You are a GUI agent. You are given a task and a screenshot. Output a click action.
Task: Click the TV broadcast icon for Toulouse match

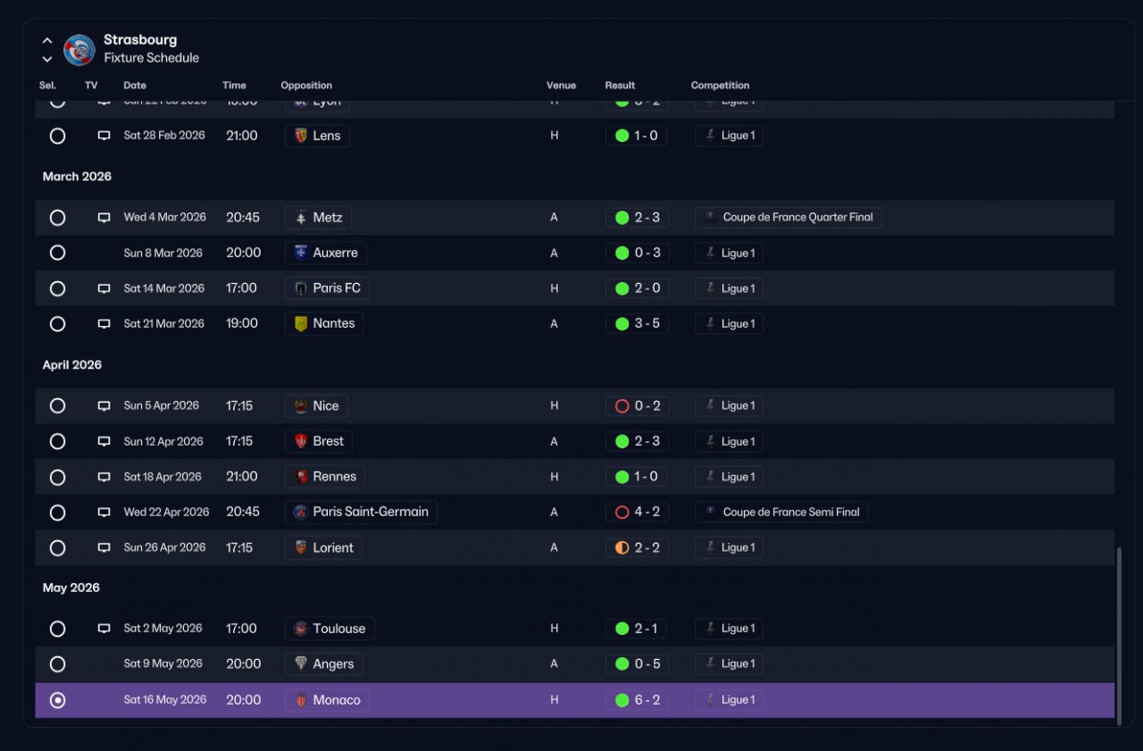pos(104,629)
